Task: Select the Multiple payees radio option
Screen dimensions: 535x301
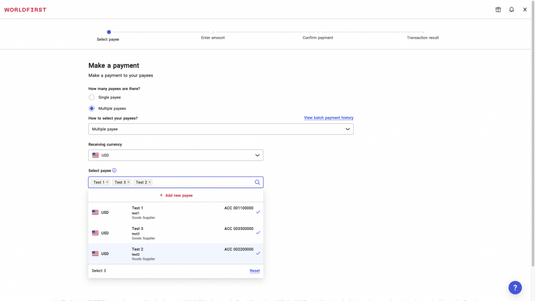Action: click(x=92, y=109)
